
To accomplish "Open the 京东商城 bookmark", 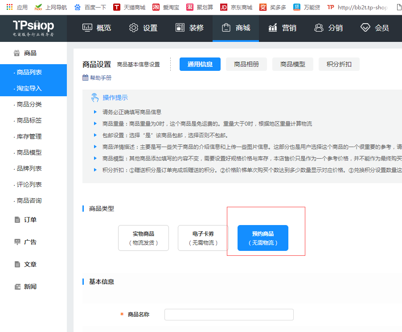I will [236, 7].
